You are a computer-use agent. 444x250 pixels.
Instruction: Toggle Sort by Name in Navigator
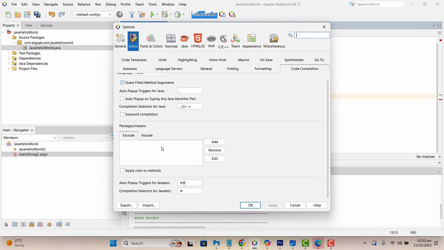tap(59, 224)
